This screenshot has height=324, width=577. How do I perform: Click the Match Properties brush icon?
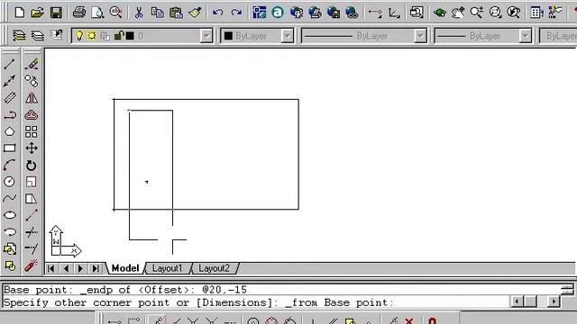(195, 13)
